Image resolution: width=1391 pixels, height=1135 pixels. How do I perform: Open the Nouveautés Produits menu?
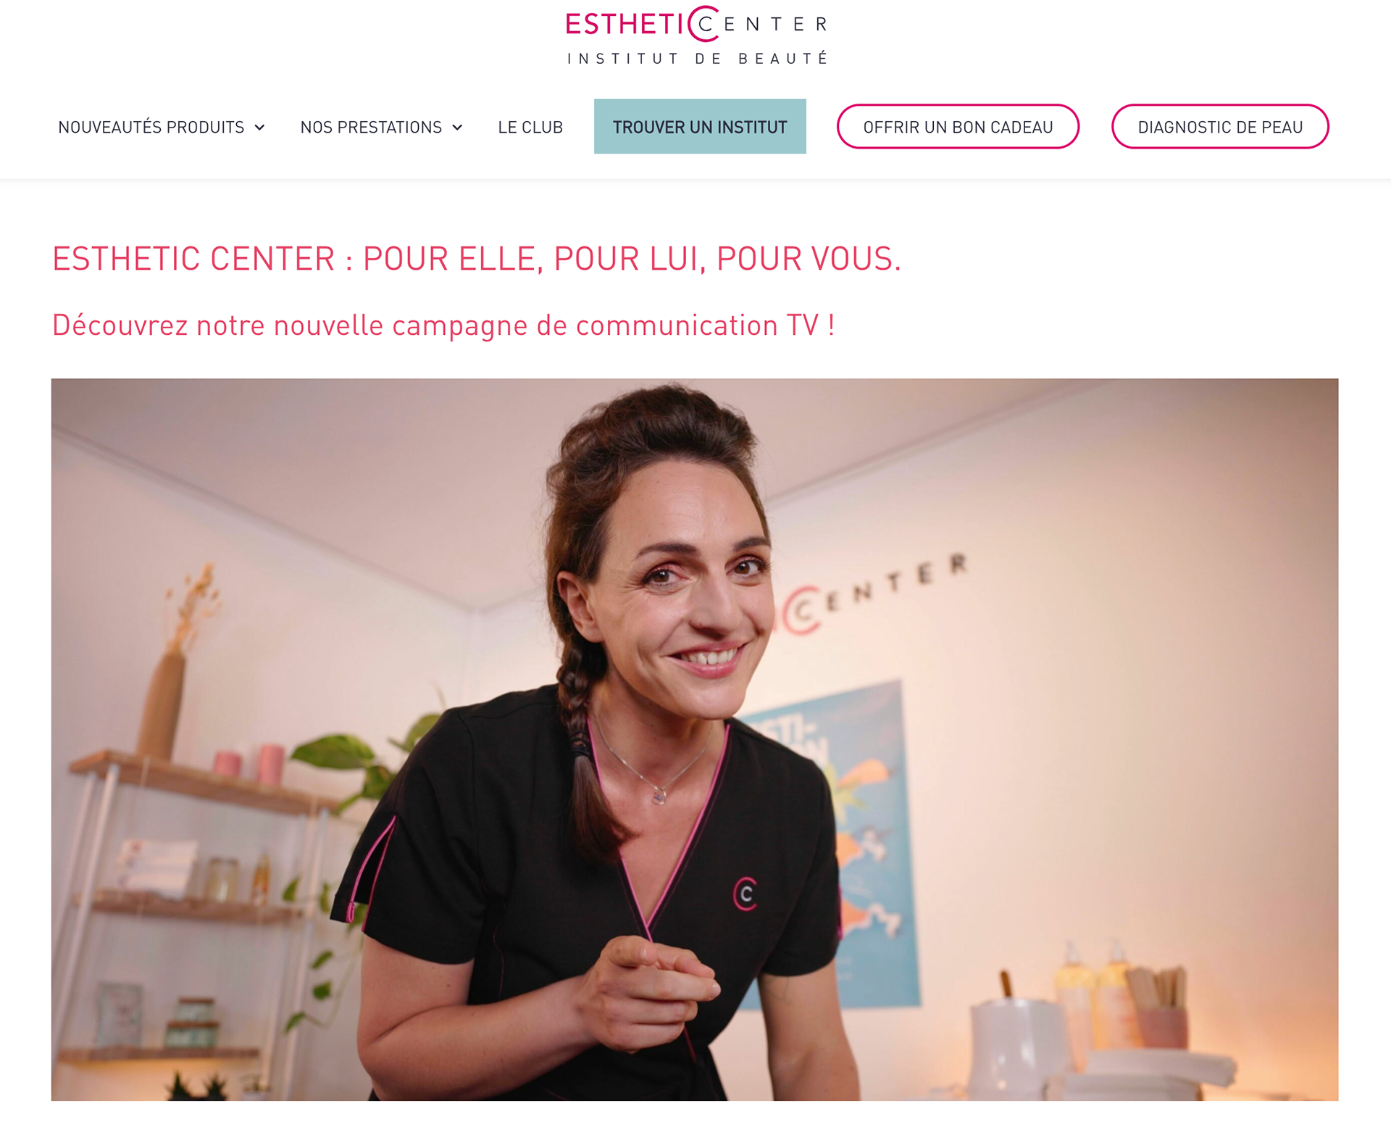coord(161,128)
